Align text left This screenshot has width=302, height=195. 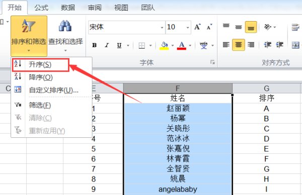pyautogui.click(x=226, y=45)
